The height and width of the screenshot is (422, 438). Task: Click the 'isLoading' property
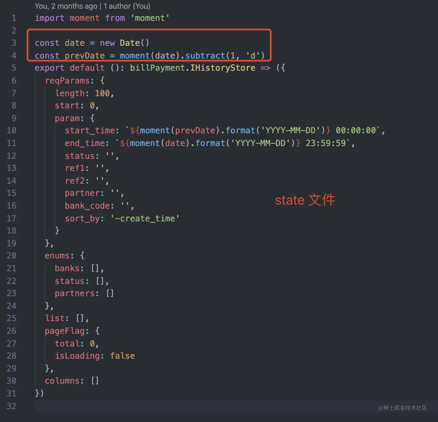[77, 356]
